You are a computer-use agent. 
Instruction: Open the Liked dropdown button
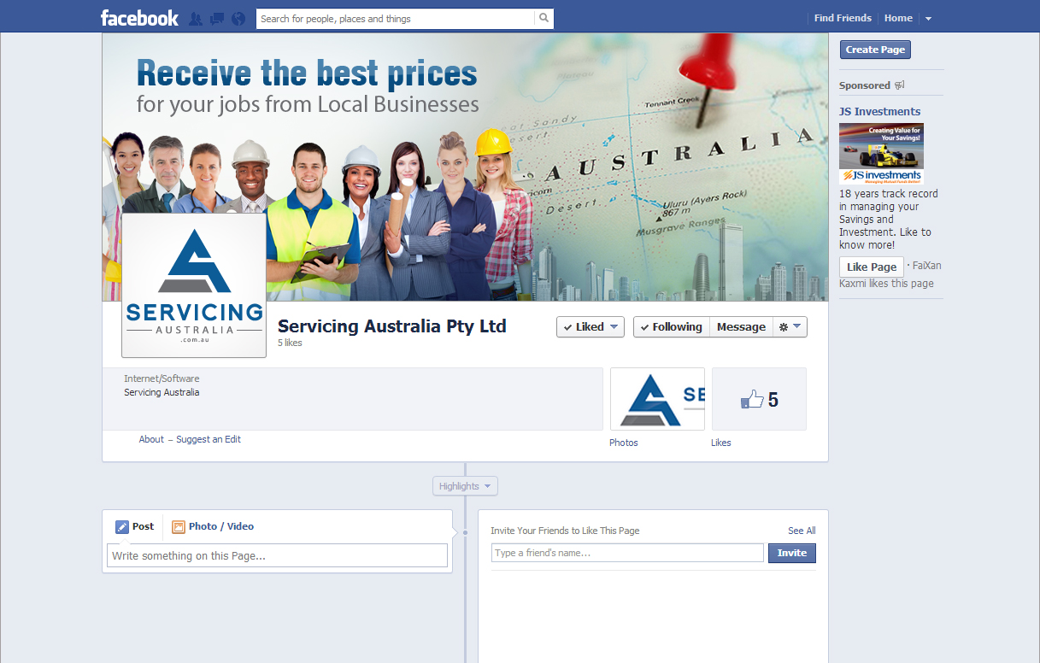[591, 326]
